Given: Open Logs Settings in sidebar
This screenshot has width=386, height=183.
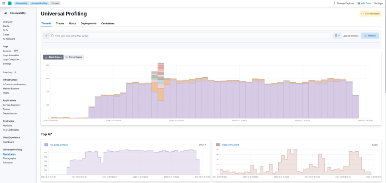Looking at the screenshot, I should coord(7,63).
